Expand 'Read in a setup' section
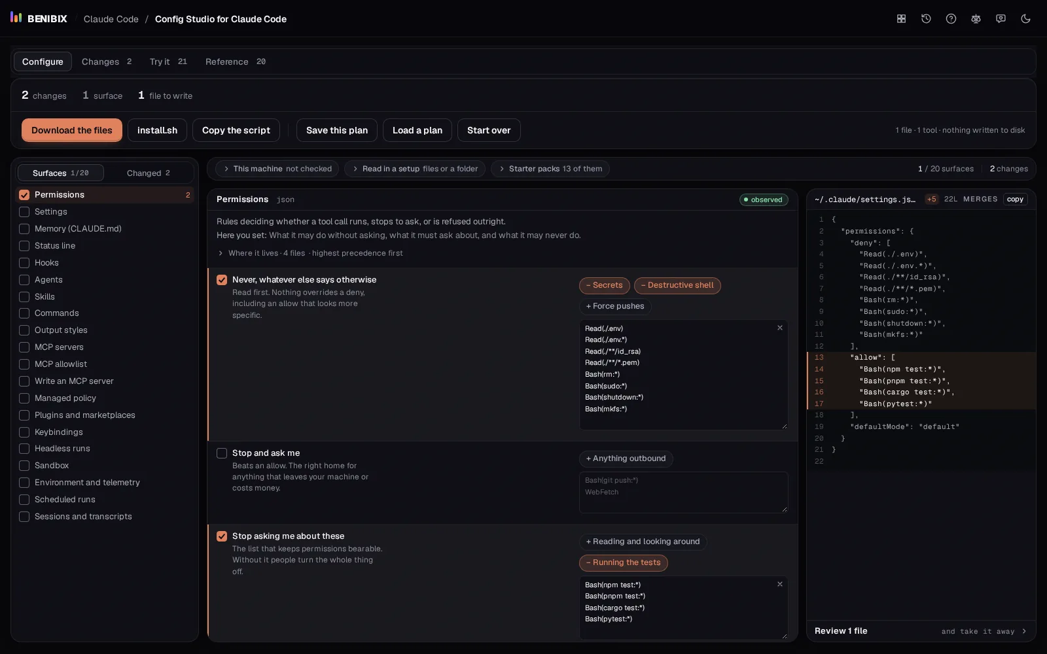The image size is (1047, 654). coord(415,169)
